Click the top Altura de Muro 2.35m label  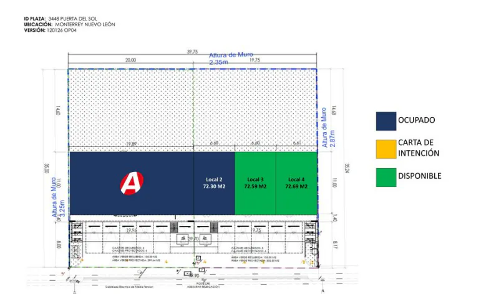[231, 59]
